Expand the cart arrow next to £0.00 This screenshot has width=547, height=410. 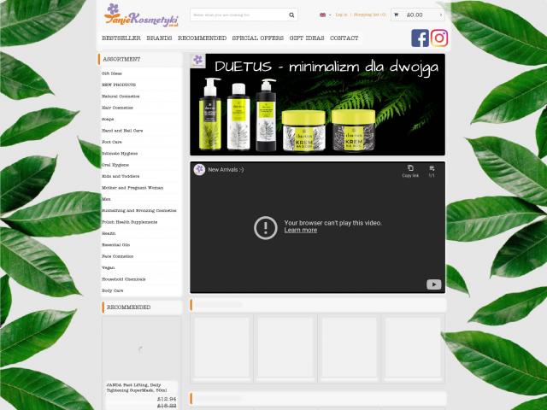pyautogui.click(x=441, y=15)
